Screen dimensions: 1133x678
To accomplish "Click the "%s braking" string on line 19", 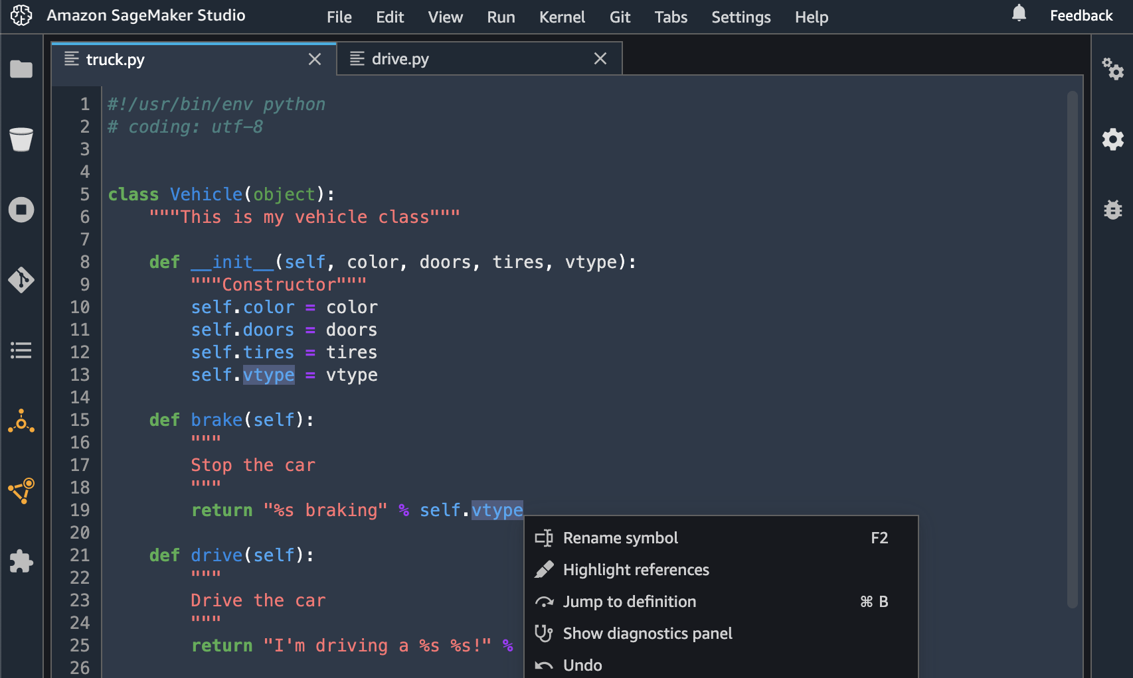I will pos(325,510).
